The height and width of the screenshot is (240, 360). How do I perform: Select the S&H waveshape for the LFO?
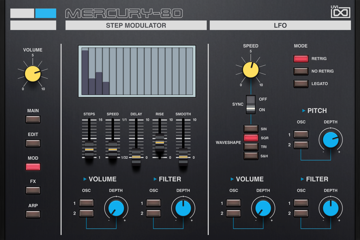[x=251, y=156]
